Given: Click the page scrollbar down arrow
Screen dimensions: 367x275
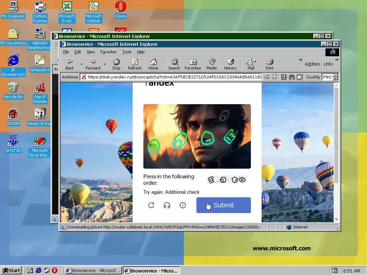Looking at the screenshot, I should [336, 219].
